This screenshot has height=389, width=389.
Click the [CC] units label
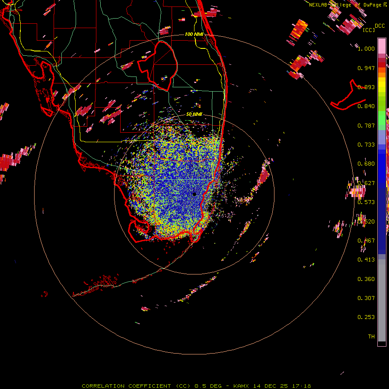click(369, 30)
